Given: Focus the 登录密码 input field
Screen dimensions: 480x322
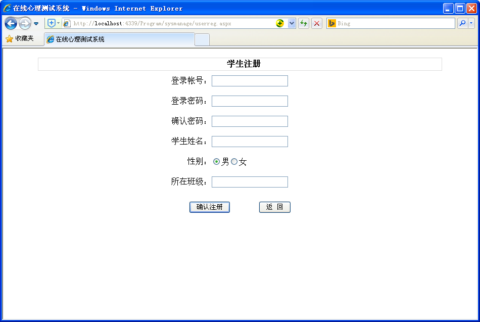Looking at the screenshot, I should [x=250, y=101].
